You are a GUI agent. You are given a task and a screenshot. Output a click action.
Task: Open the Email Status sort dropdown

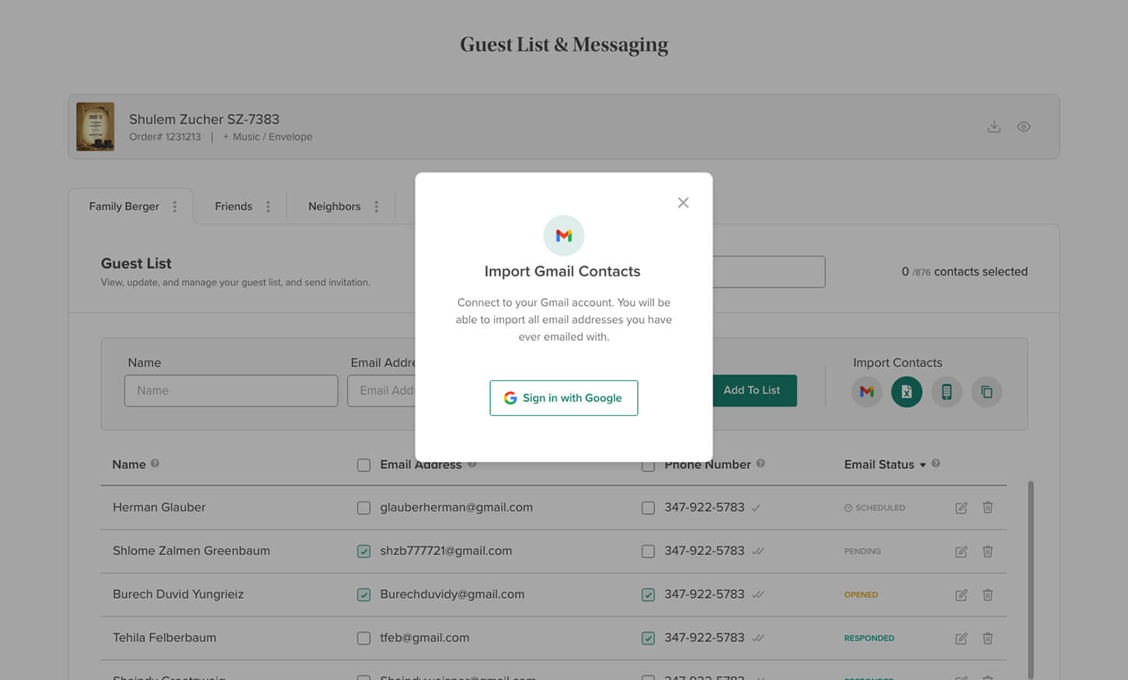click(x=923, y=465)
